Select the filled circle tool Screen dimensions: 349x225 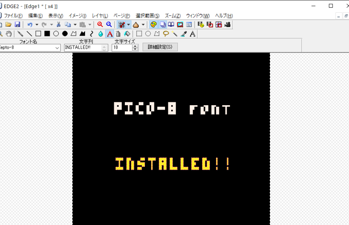click(65, 34)
